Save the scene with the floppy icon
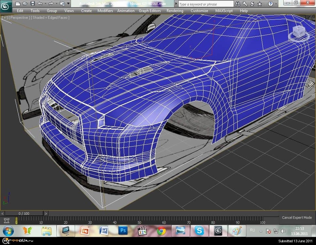Viewport: 316px width, 245px height. coord(32,4)
